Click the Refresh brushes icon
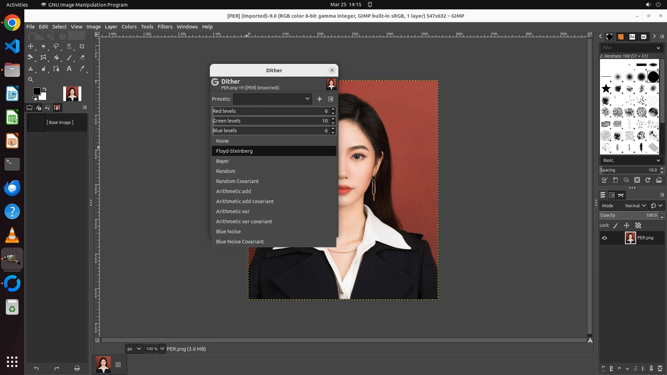This screenshot has width=667, height=375. [x=648, y=180]
